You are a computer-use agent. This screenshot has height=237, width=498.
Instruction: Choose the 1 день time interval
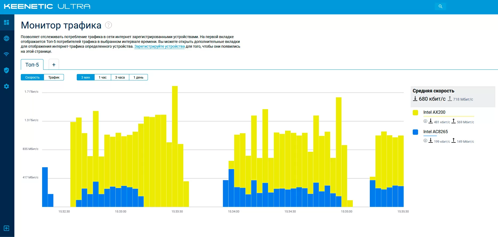click(138, 77)
